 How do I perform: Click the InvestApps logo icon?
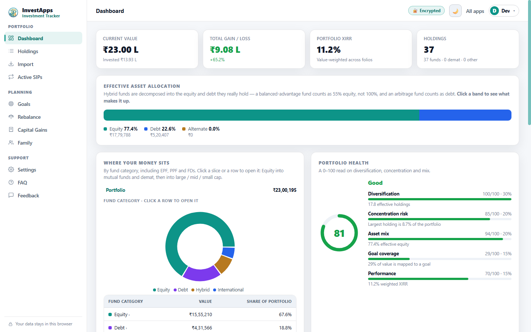13,13
